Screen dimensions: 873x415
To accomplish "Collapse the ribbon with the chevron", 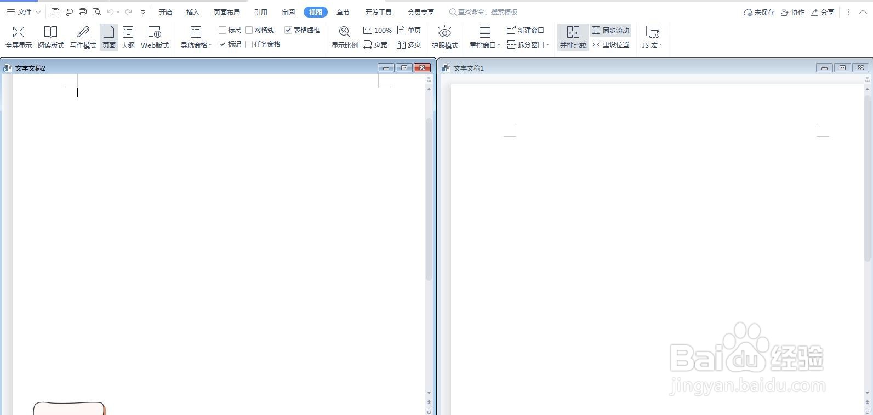I will (863, 12).
